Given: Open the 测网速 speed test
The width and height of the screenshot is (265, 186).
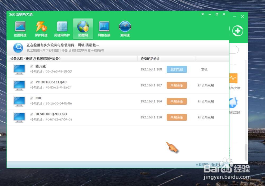Looking at the screenshot, I should 125,29.
